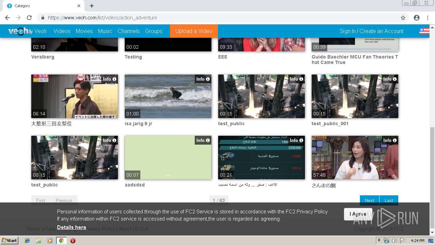
Task: Click Upload a Video button
Action: pyautogui.click(x=194, y=31)
